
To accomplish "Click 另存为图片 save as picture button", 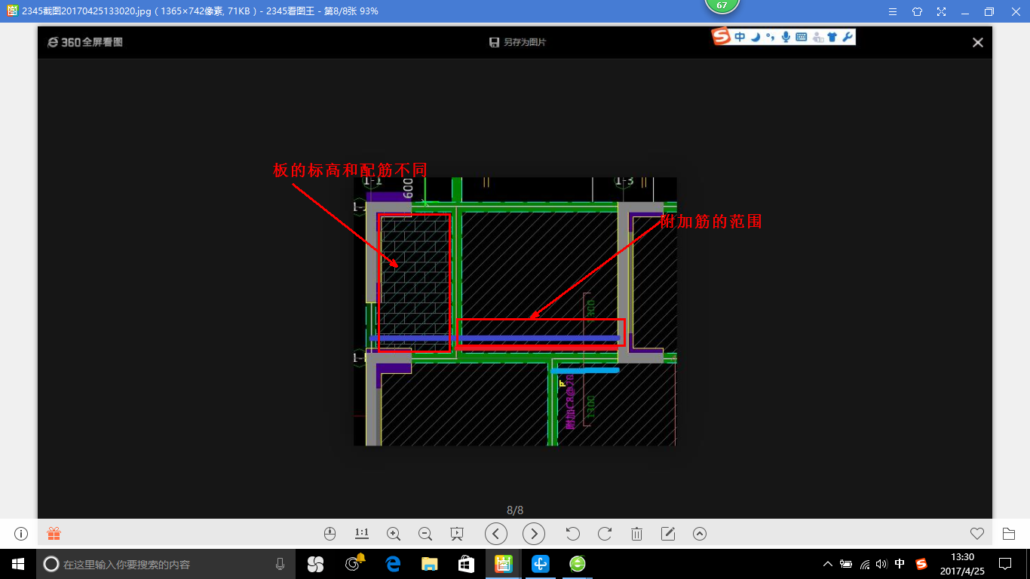I will [x=518, y=42].
